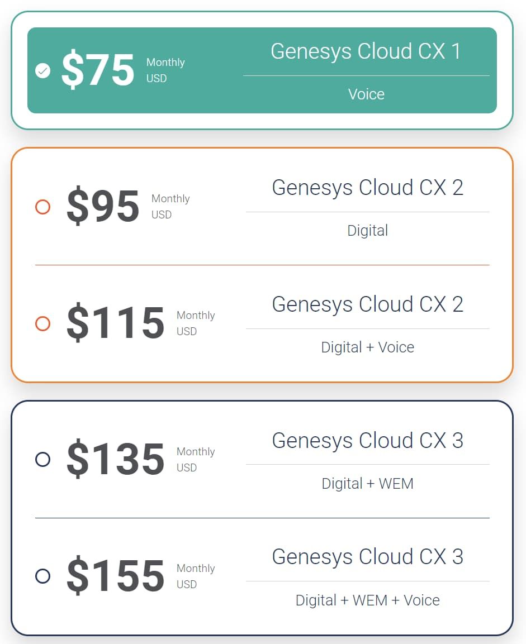This screenshot has width=526, height=644.
Task: Click the Digital + WEM + Voice feature label
Action: coord(367,600)
